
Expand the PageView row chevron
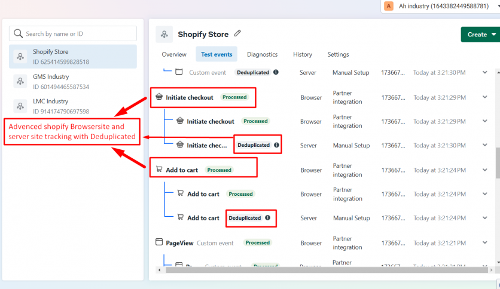pos(484,242)
